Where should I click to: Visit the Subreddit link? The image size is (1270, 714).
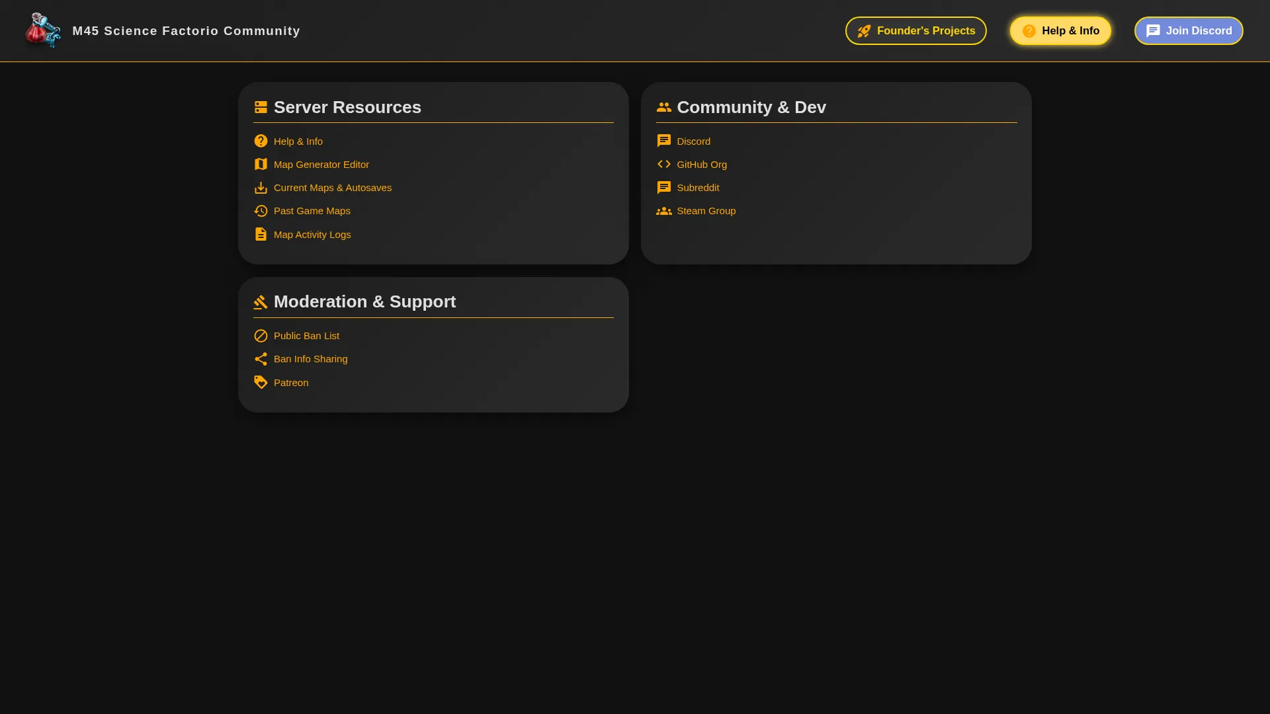click(x=698, y=188)
